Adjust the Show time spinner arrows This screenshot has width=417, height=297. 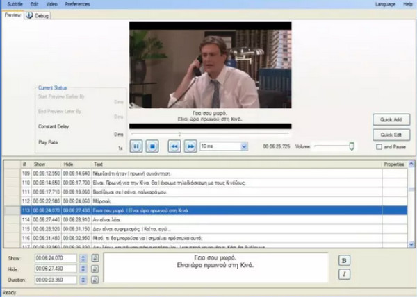point(83,258)
